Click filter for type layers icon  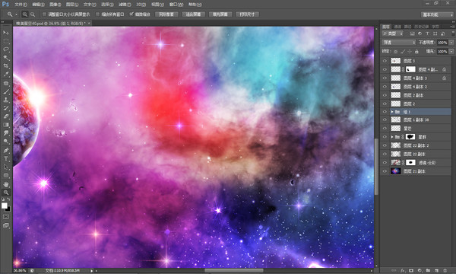(427, 33)
